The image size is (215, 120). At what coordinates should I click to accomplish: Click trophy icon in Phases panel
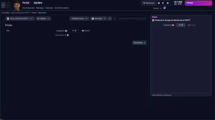(x=153, y=20)
